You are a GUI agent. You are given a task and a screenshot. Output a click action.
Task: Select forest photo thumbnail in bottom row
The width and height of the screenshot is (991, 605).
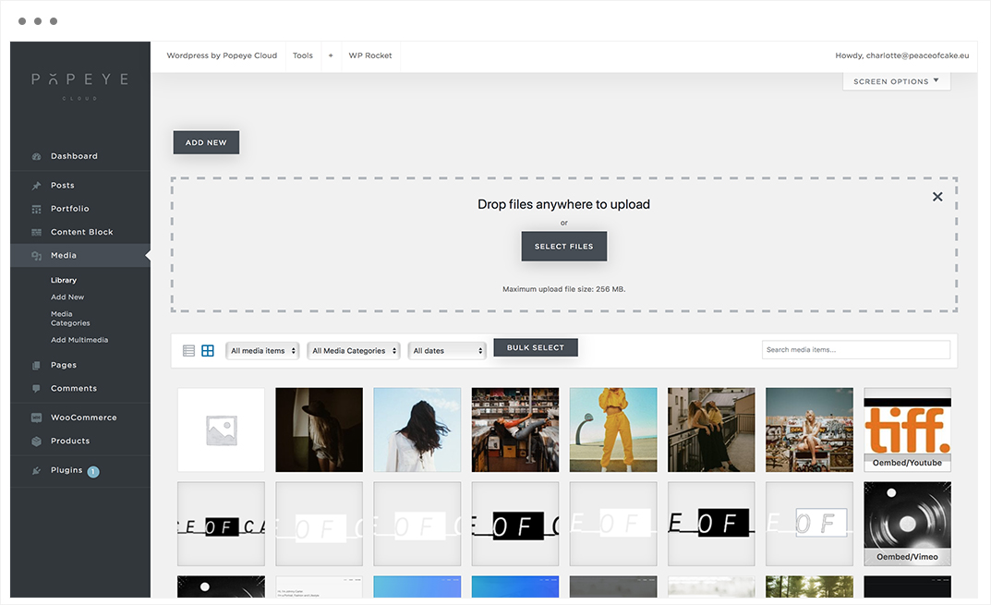point(809,587)
